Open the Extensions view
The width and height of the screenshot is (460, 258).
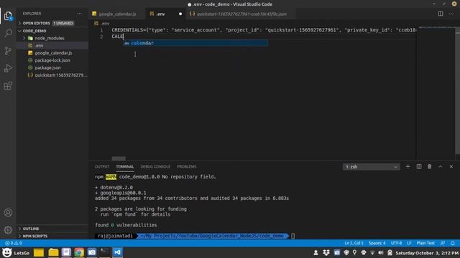pyautogui.click(x=8, y=86)
